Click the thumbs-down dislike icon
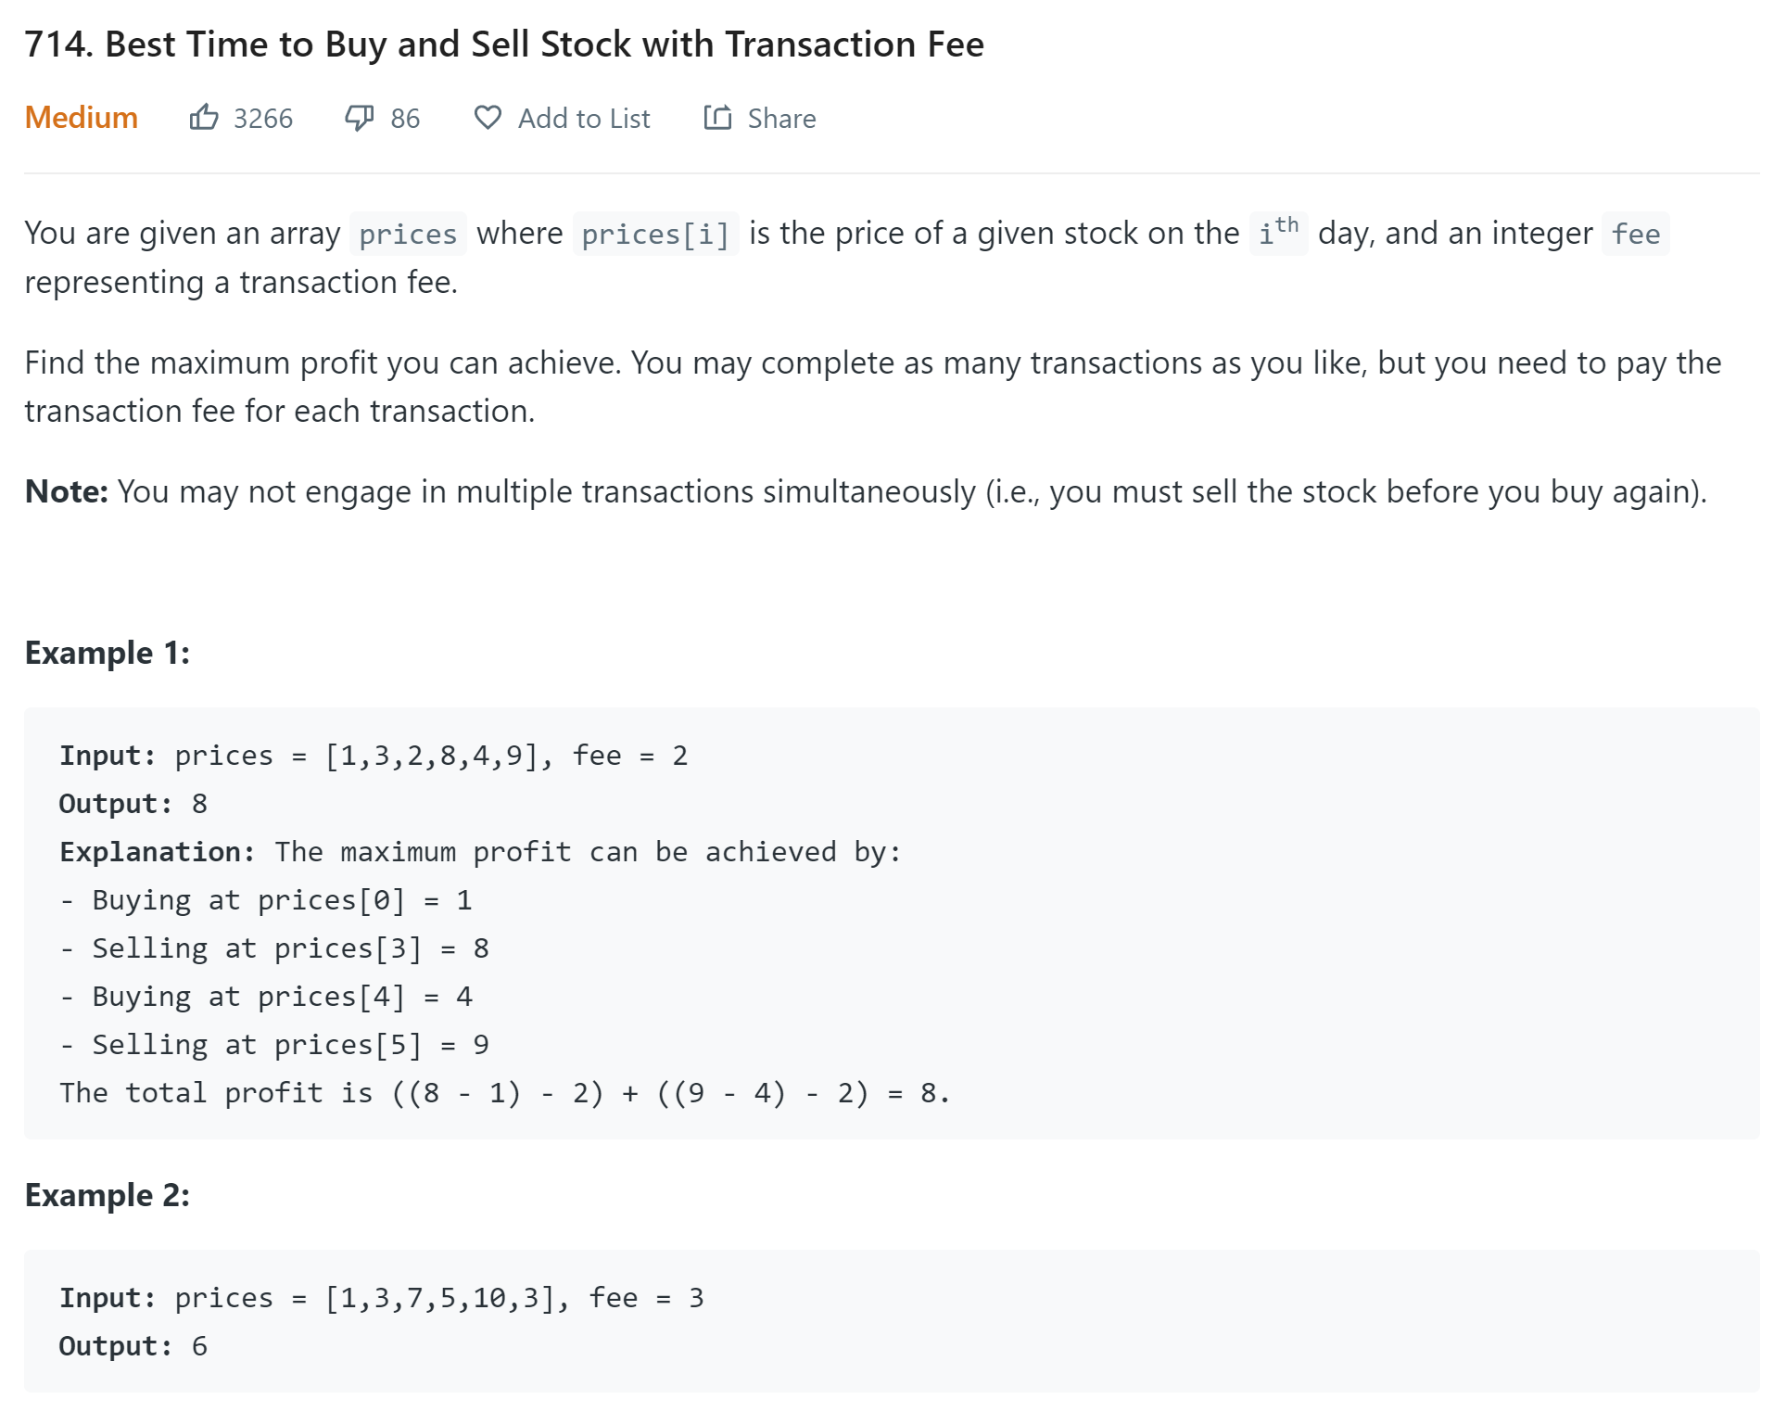Screen dimensions: 1774x1412 359,118
